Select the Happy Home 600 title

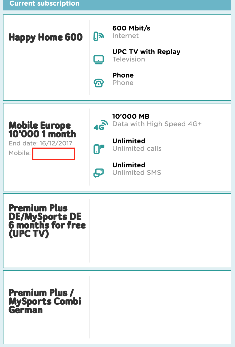click(46, 37)
